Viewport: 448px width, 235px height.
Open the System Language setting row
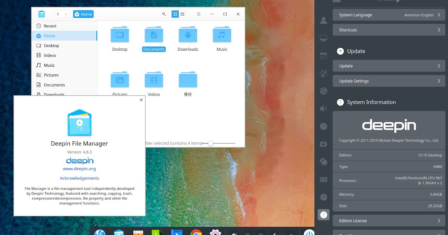(389, 15)
